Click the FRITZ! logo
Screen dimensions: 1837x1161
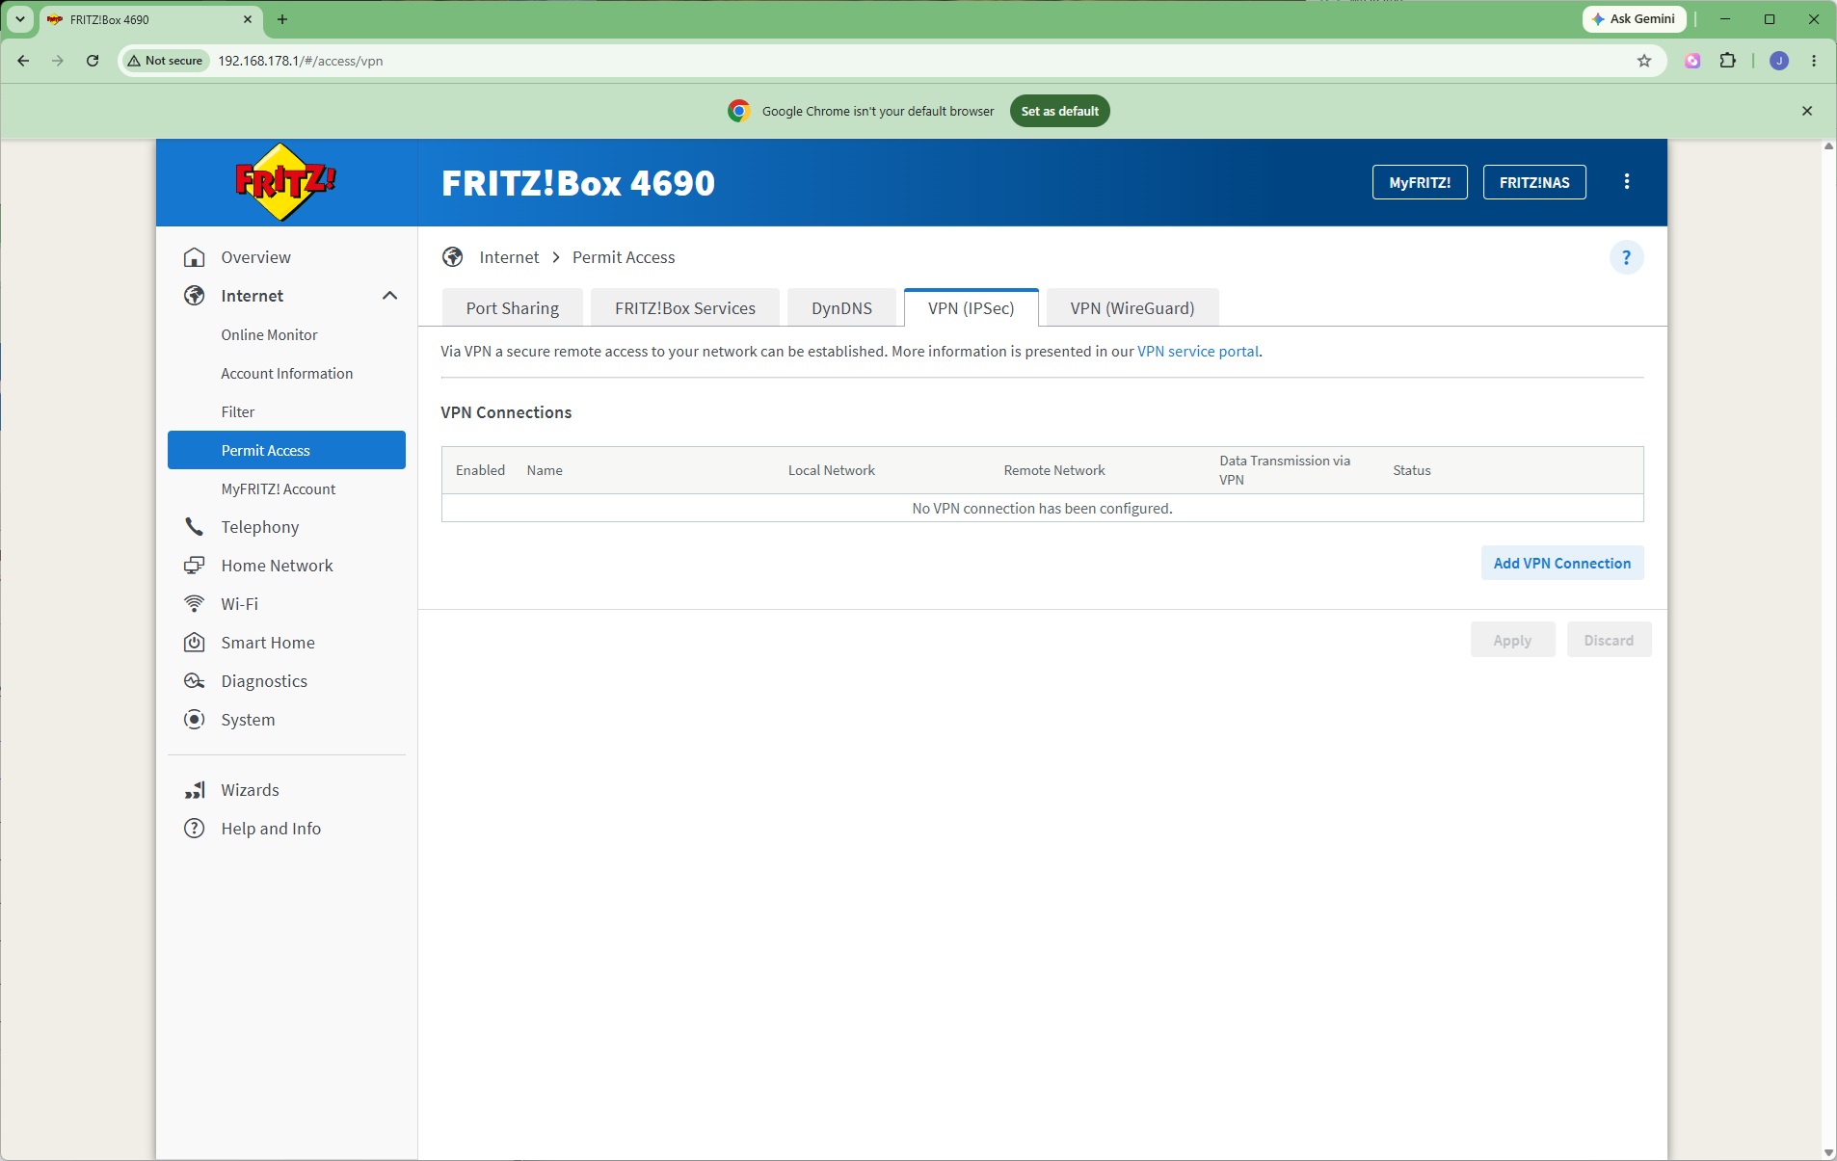(x=286, y=182)
